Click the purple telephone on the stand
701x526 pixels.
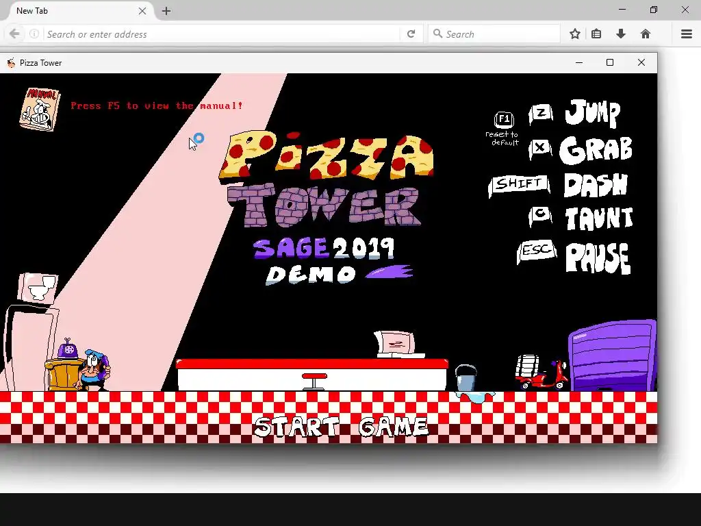68,349
